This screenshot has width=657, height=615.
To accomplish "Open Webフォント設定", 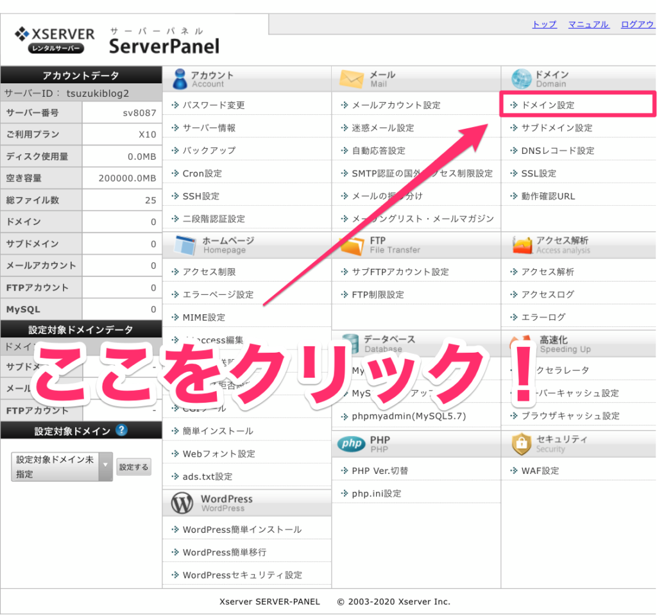I will (x=219, y=453).
